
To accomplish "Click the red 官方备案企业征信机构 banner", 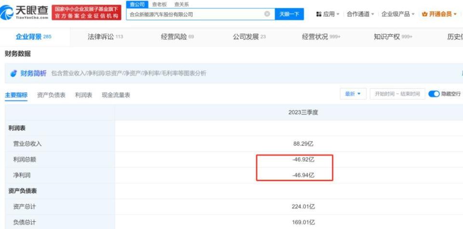I will (86, 13).
